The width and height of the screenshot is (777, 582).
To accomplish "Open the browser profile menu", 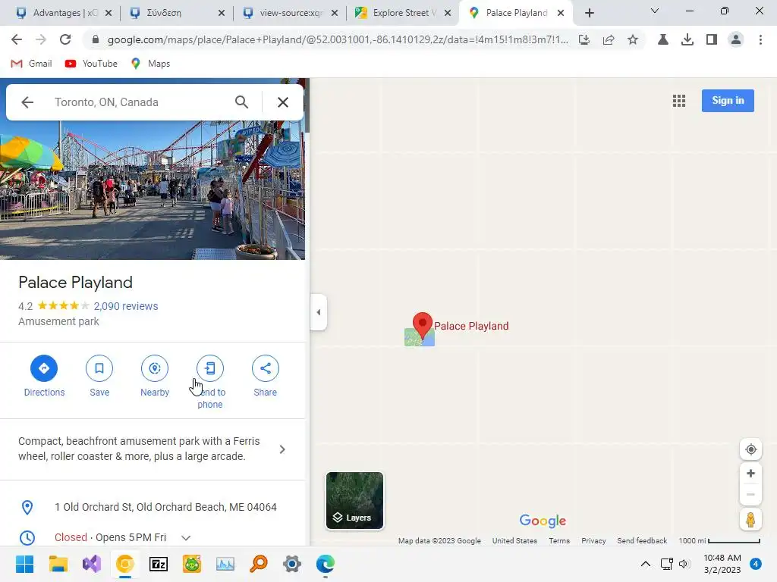I will point(736,39).
